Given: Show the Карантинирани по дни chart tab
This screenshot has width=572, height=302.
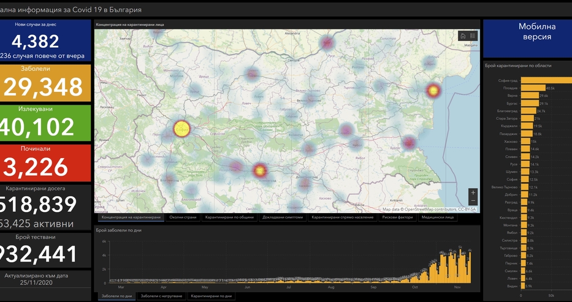Looking at the screenshot, I should coord(212,296).
